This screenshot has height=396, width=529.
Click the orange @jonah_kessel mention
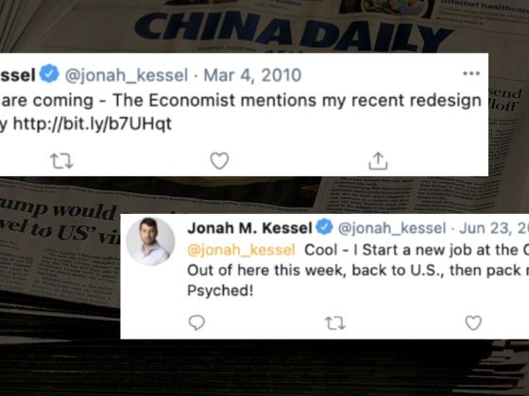pos(241,250)
